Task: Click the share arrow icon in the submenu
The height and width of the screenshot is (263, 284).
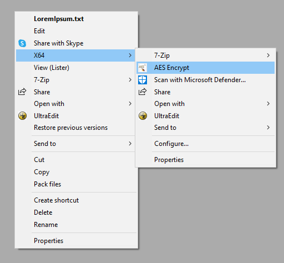Action: pos(143,92)
